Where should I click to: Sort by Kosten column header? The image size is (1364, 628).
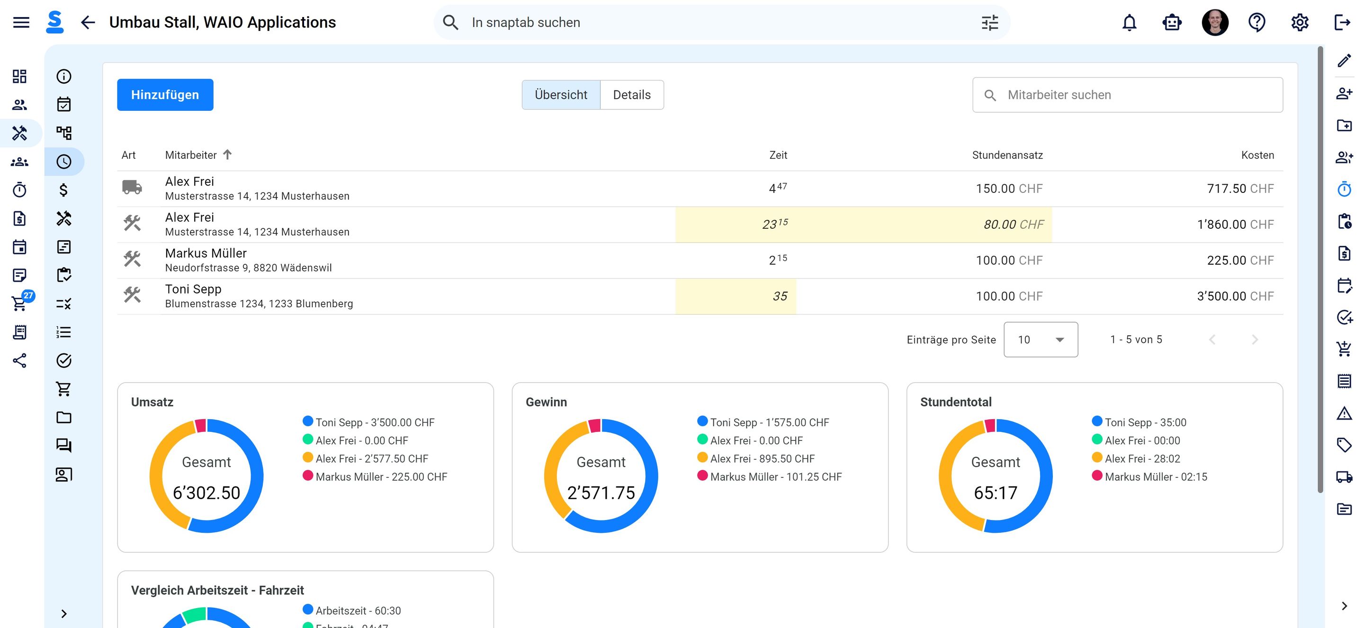click(1257, 154)
